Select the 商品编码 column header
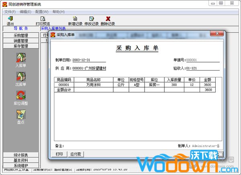 (64, 79)
